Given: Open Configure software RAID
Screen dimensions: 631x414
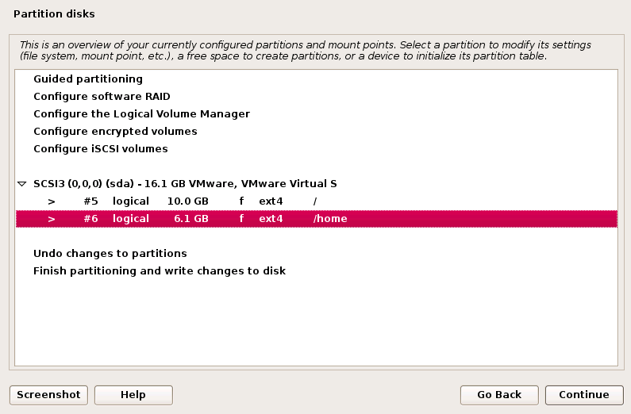Looking at the screenshot, I should click(x=102, y=97).
